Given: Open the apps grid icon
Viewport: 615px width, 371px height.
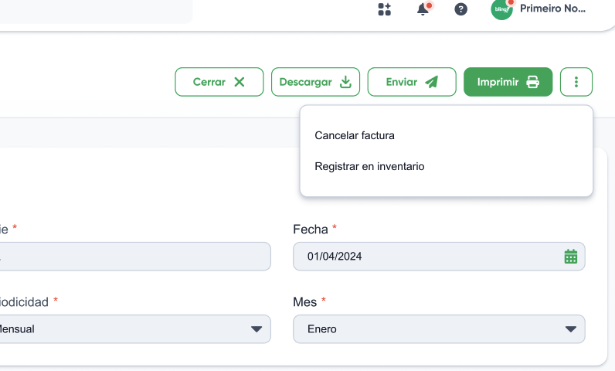Looking at the screenshot, I should (385, 9).
